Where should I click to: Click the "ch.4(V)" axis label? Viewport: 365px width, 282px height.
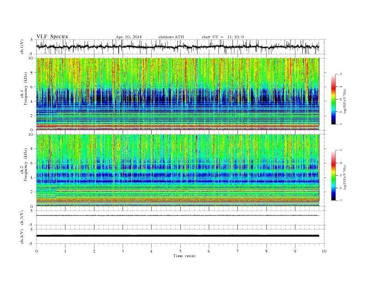[22, 236]
